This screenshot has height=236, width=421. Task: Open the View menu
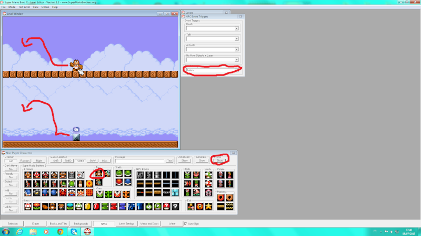pos(35,7)
